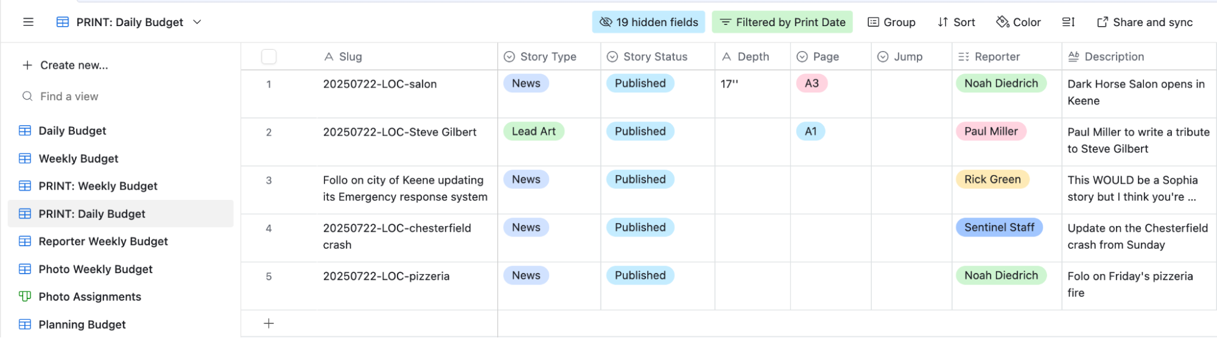
Task: Open the Filtered by Print Date filter
Action: [782, 22]
